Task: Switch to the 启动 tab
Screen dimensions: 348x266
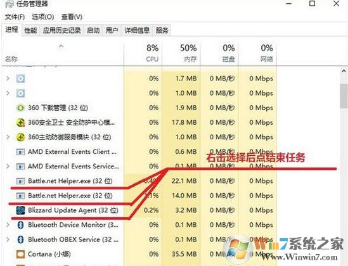Action: click(x=93, y=30)
